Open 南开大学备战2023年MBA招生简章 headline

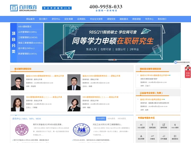pyautogui.click(x=48, y=124)
